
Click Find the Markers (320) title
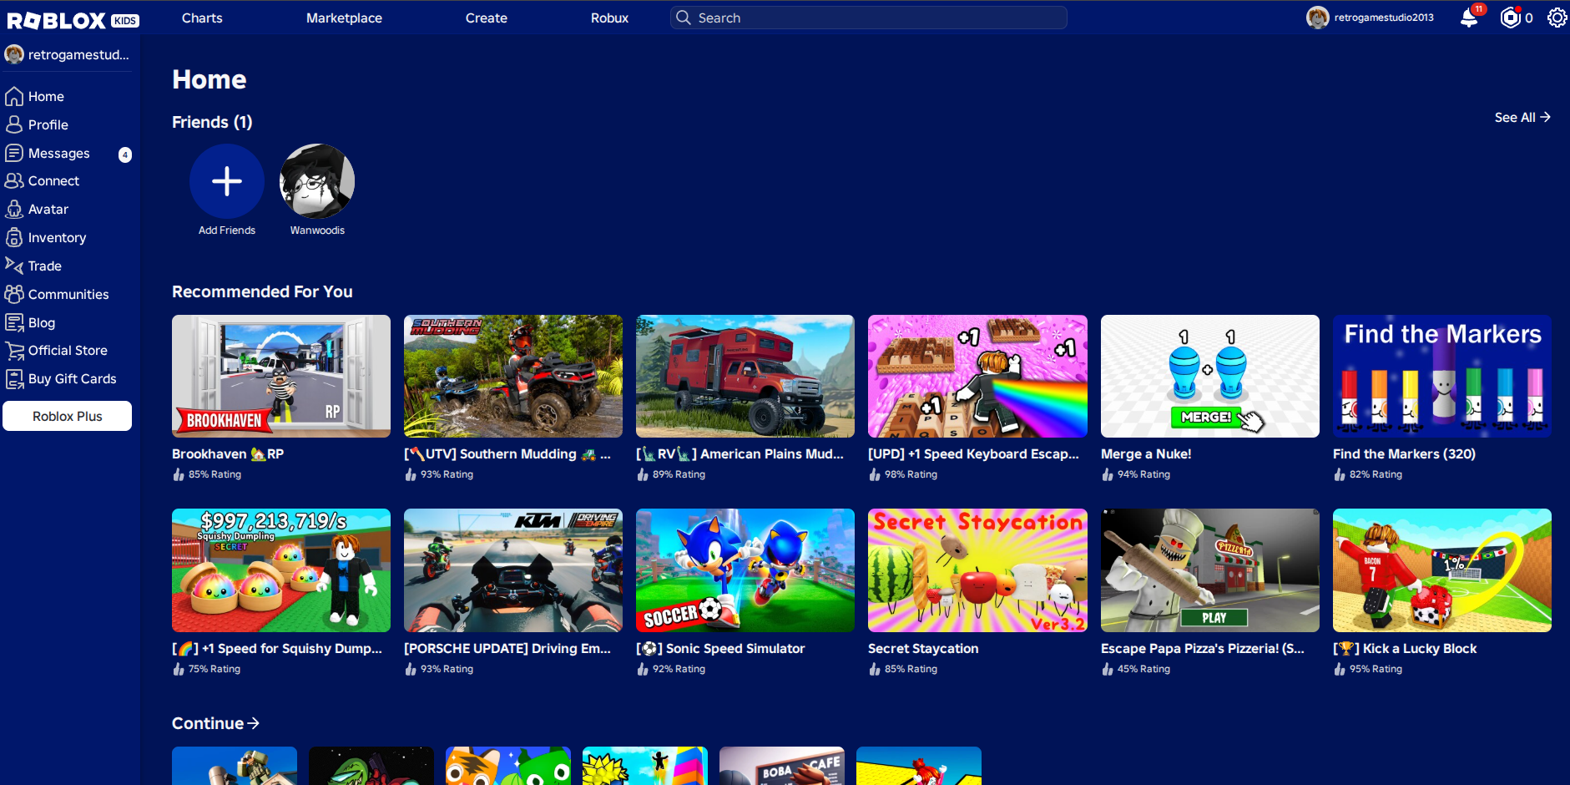coord(1404,454)
